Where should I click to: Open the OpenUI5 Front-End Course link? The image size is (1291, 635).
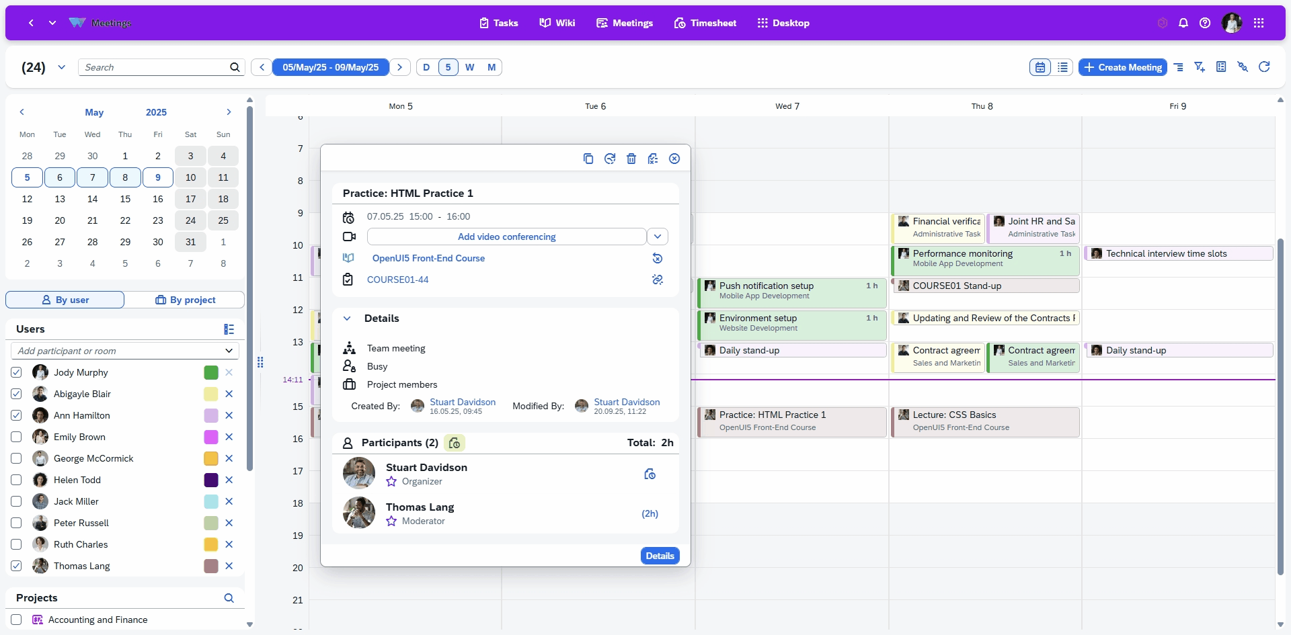[428, 258]
